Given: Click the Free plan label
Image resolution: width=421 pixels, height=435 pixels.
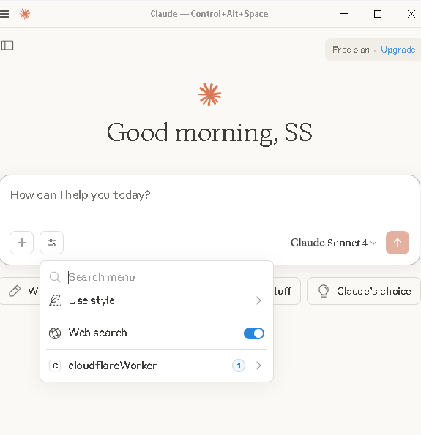Looking at the screenshot, I should pyautogui.click(x=351, y=50).
